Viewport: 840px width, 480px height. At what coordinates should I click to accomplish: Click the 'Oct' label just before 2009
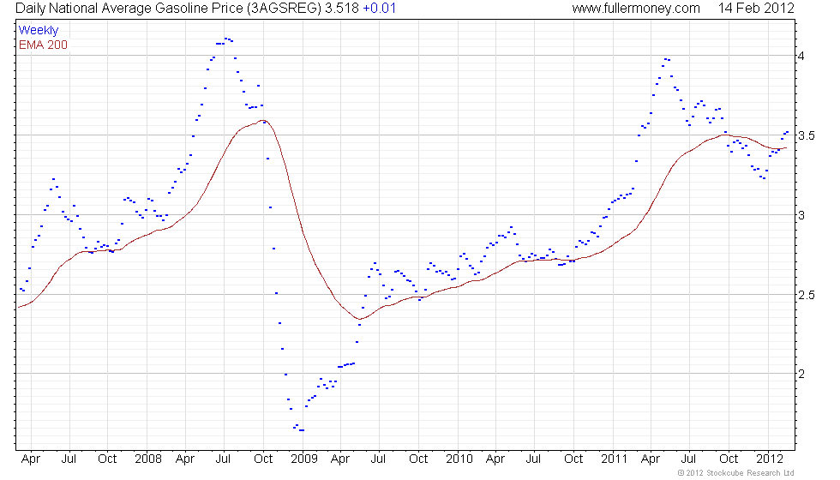pos(263,459)
